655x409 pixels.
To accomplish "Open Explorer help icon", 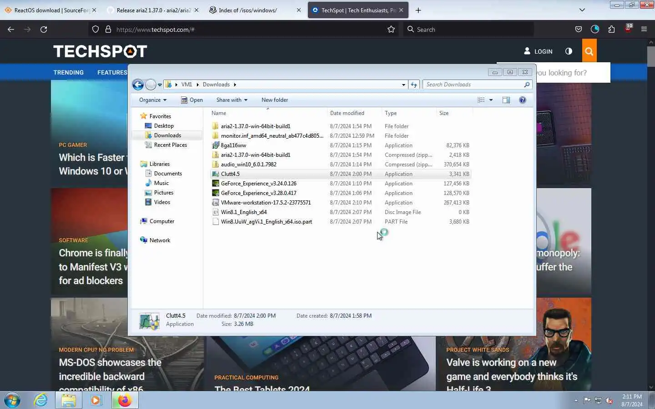I will [x=523, y=100].
